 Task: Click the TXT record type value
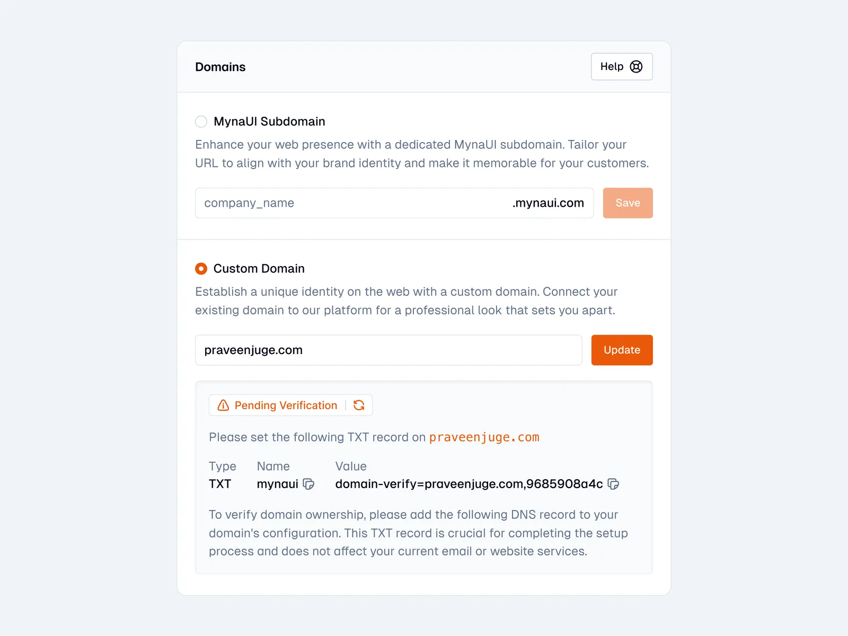point(220,484)
